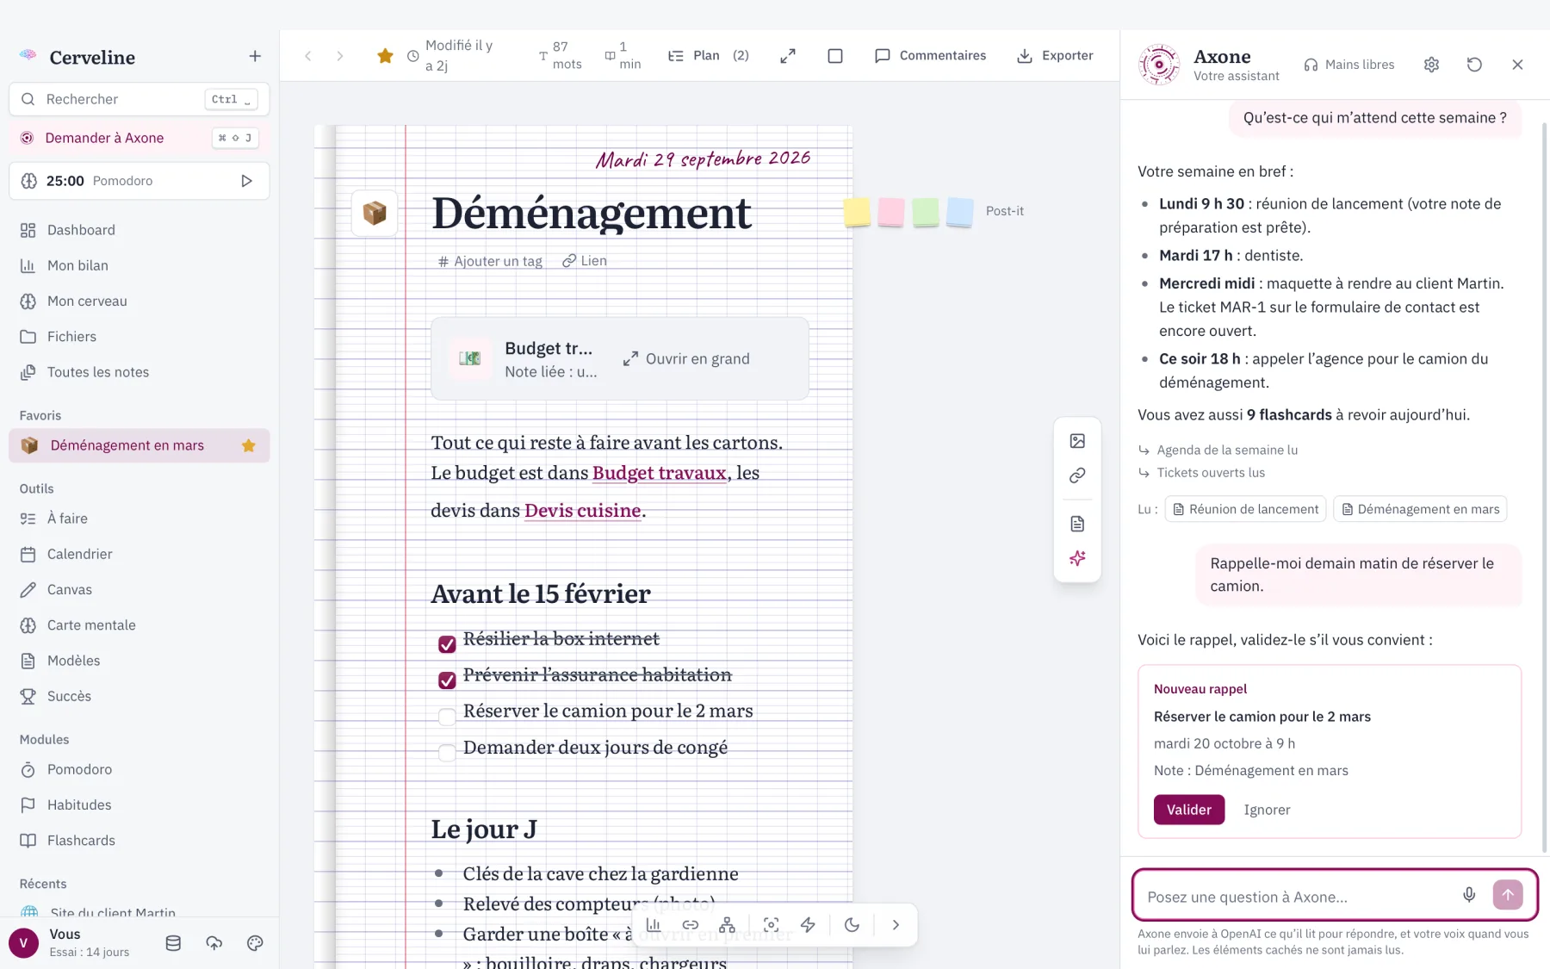Open Axone settings gear
Screen dimensions: 1550x969
click(x=1431, y=65)
